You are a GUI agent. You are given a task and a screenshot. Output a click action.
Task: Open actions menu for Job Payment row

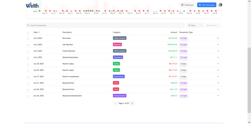[x=218, y=44]
